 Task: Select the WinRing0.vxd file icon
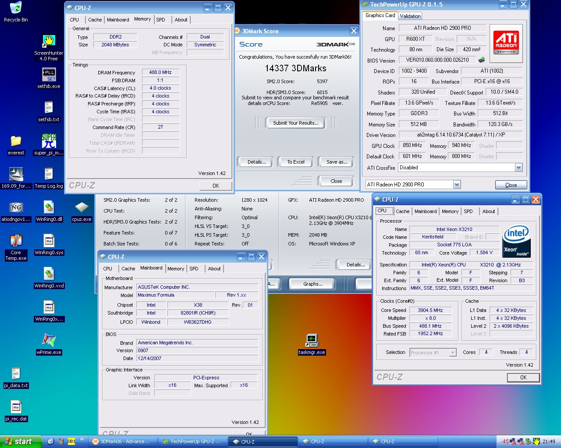point(49,278)
